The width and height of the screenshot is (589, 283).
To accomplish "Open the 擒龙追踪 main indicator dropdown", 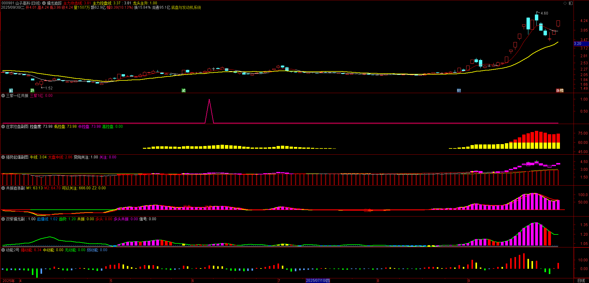I will click(44, 3).
